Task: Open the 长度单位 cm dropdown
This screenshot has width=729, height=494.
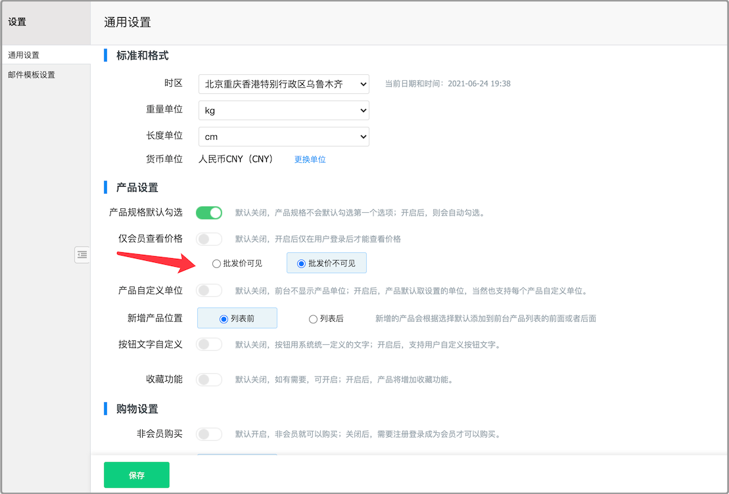Action: pyautogui.click(x=283, y=137)
